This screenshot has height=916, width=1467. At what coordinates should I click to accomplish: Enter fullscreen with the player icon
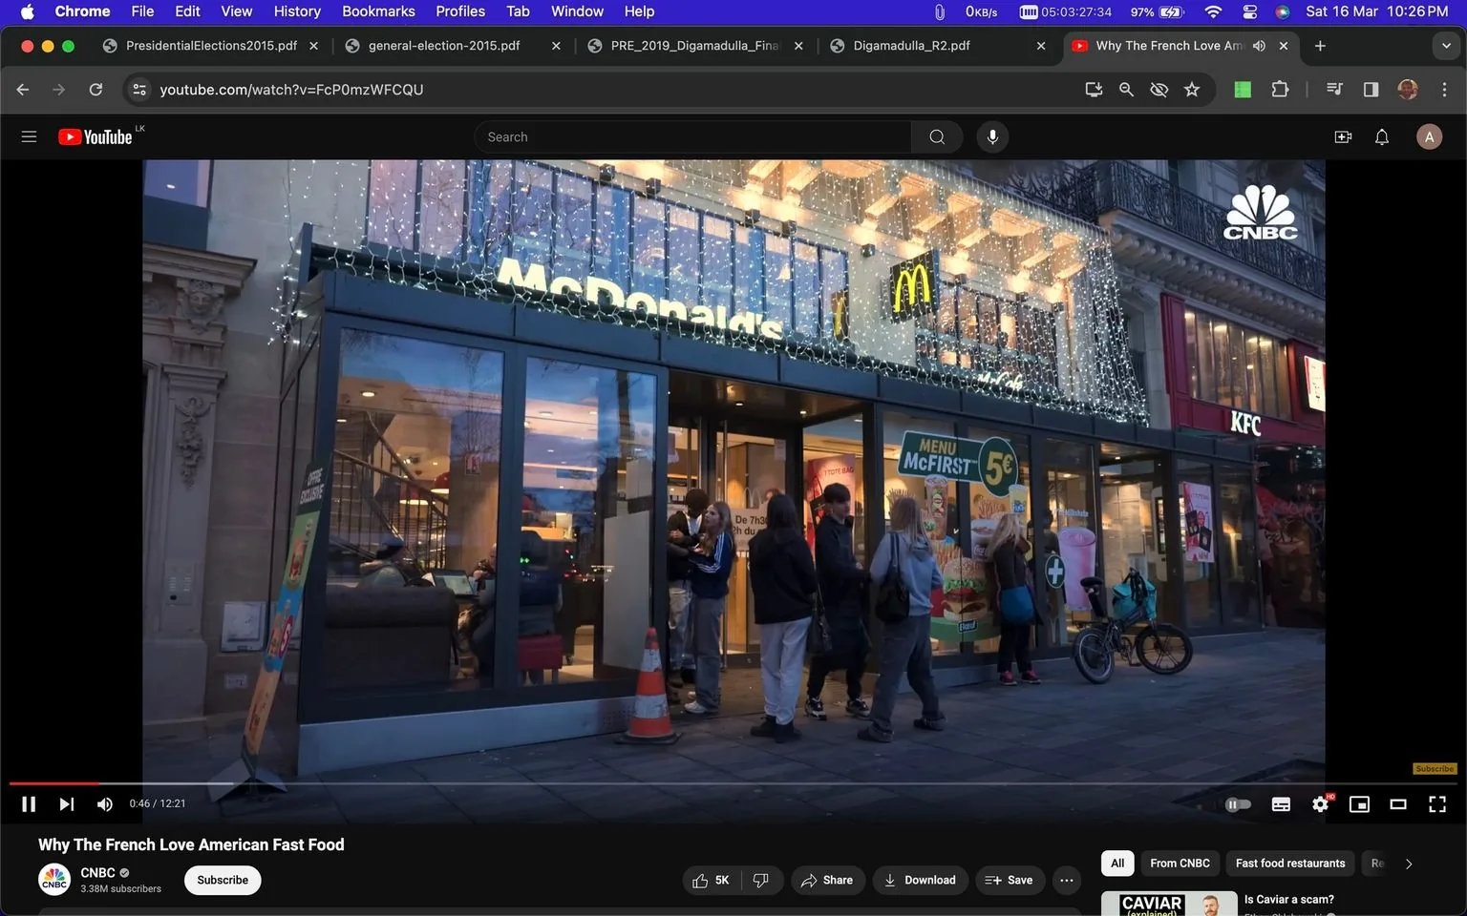tap(1437, 803)
